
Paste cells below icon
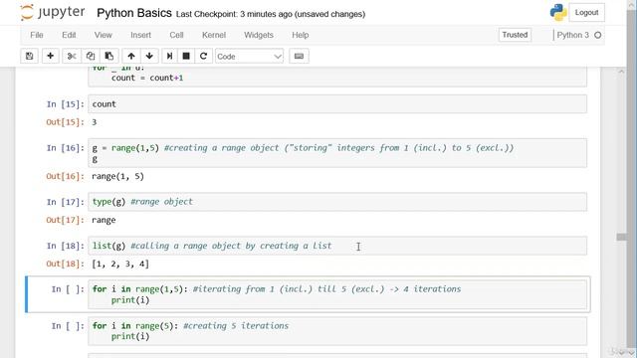[108, 56]
